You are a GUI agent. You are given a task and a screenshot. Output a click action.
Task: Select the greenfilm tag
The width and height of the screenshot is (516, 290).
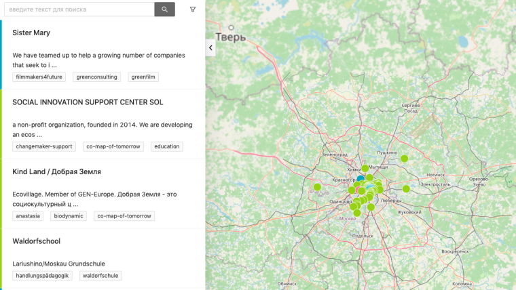click(144, 77)
